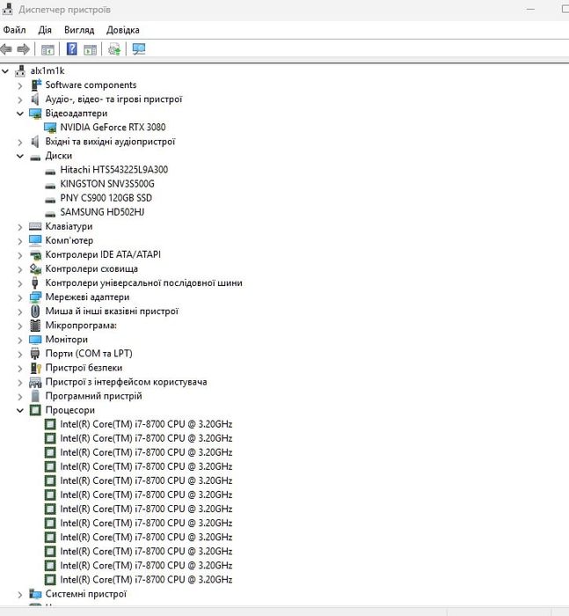Expand the Системні пристрої category

point(20,594)
